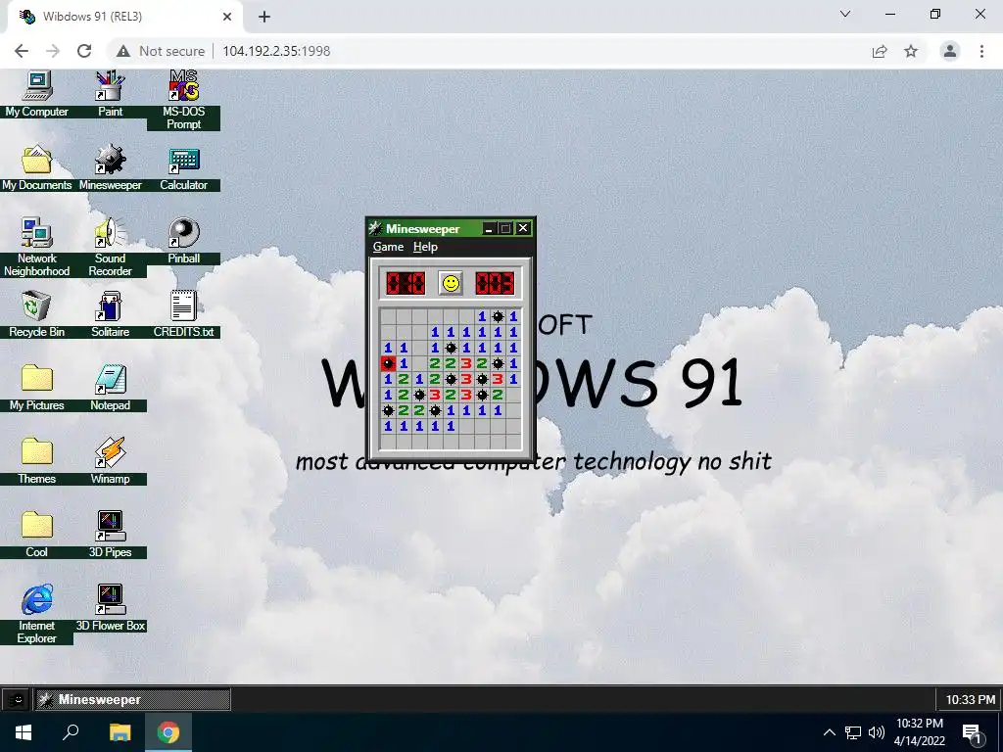Open the Recycle Bin icon

[36, 314]
